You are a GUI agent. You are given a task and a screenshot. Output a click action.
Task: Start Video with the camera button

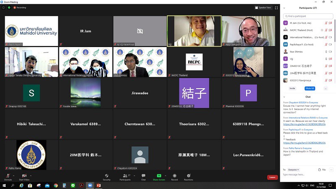(x=24, y=176)
